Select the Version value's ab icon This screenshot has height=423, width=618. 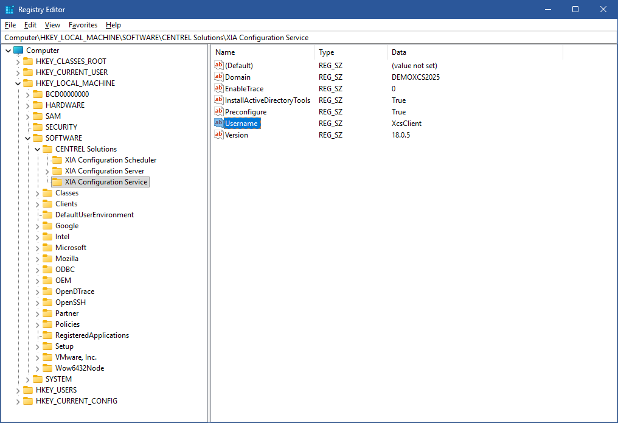coord(219,135)
